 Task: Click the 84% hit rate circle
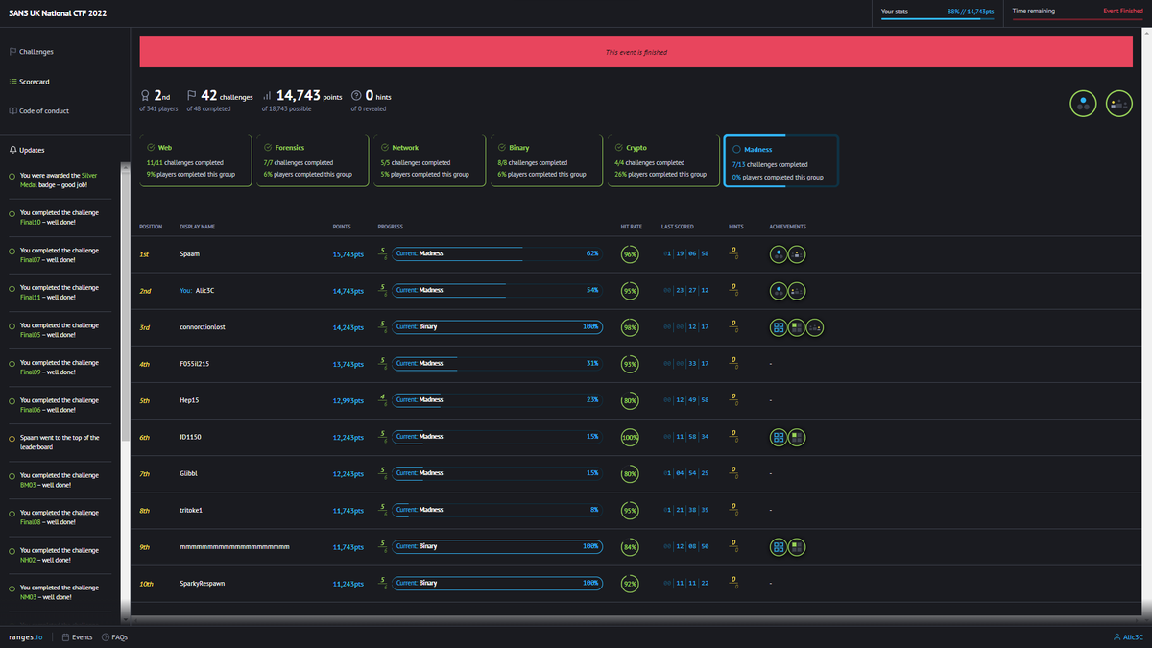pos(630,546)
